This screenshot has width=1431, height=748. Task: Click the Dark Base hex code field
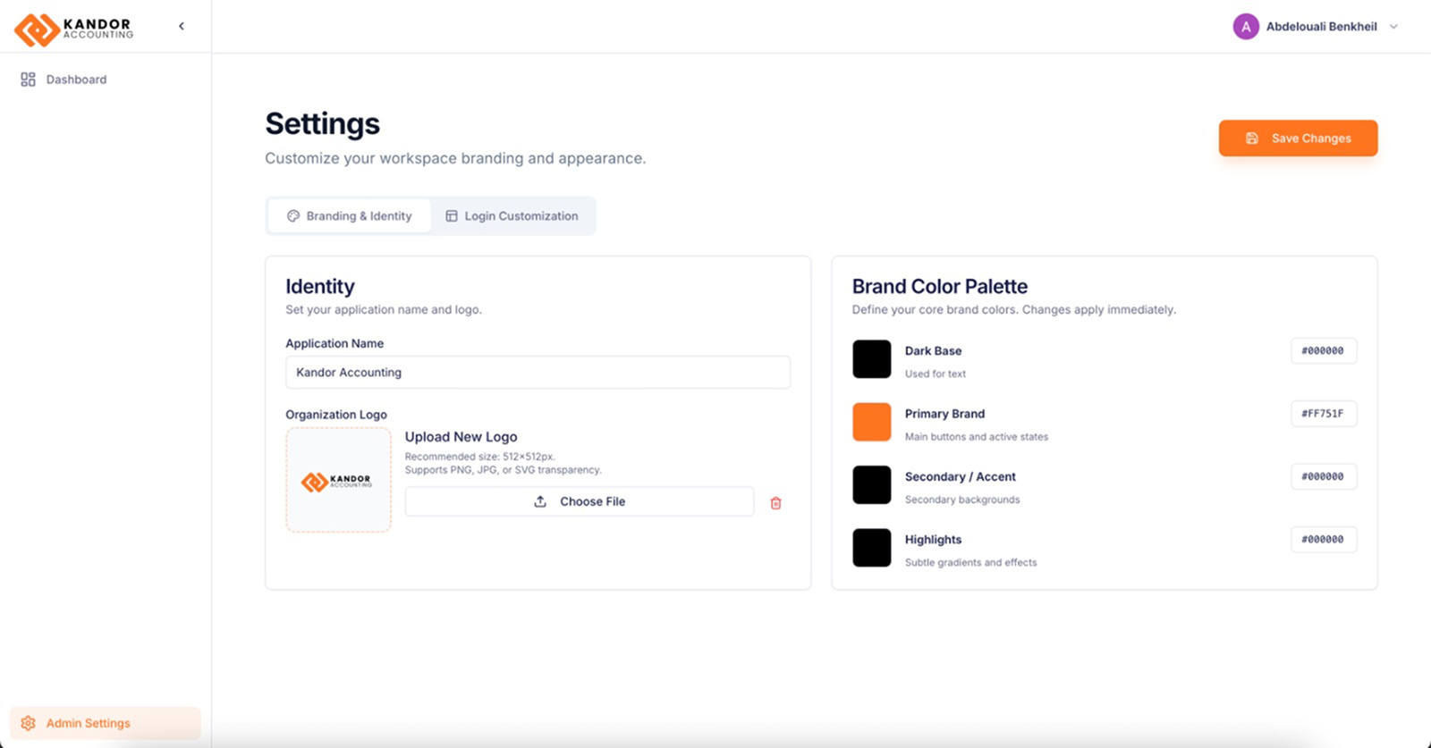(x=1323, y=351)
